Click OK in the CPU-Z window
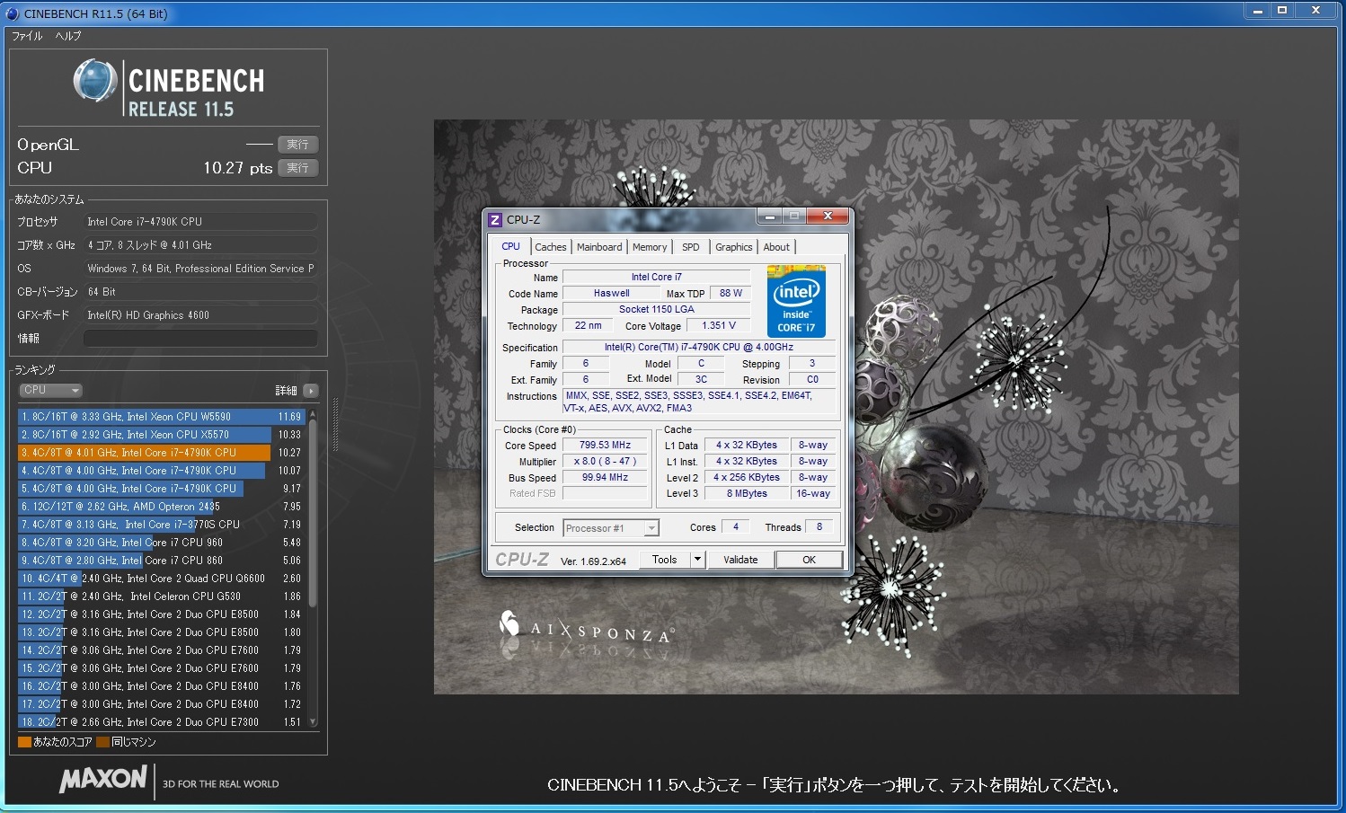The image size is (1346, 813). (809, 560)
